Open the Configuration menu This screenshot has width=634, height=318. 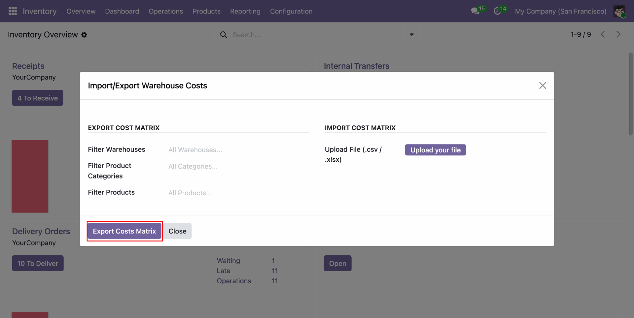291,11
